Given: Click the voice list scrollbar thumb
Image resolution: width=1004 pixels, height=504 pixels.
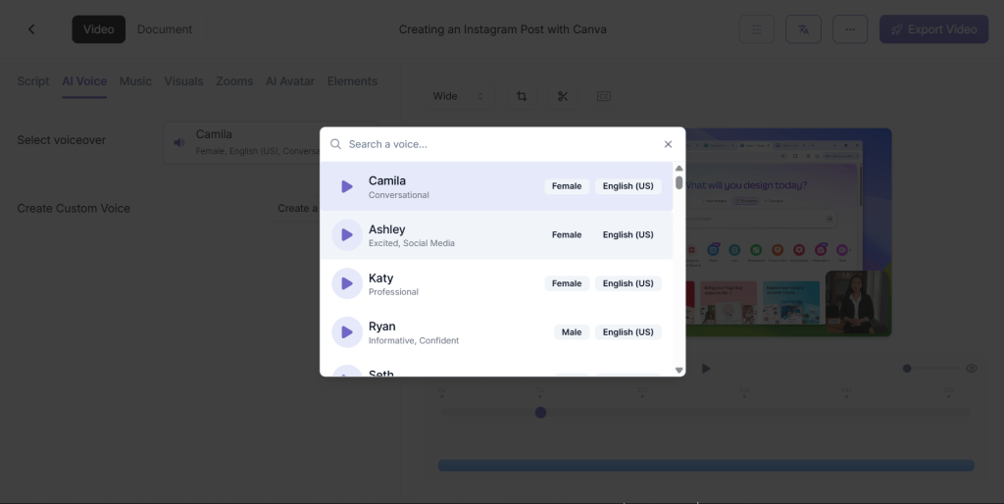Looking at the screenshot, I should 678,182.
